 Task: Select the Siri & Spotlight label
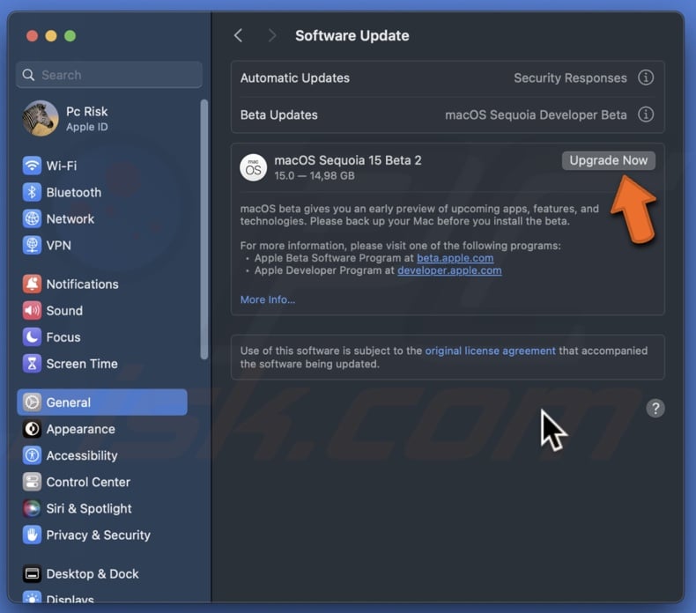coord(89,508)
